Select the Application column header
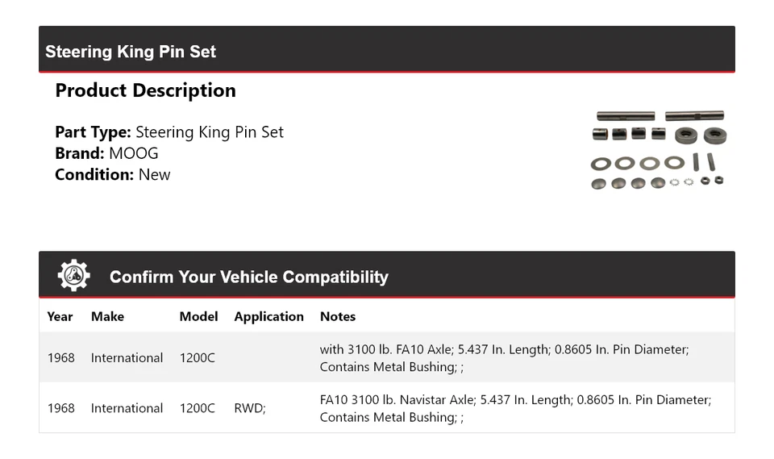 click(268, 316)
